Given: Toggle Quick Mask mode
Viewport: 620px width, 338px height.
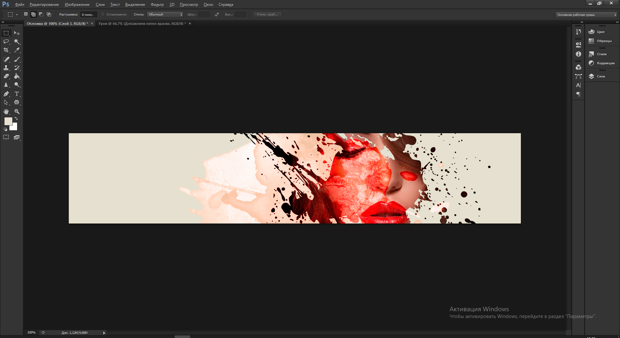Looking at the screenshot, I should [6, 137].
